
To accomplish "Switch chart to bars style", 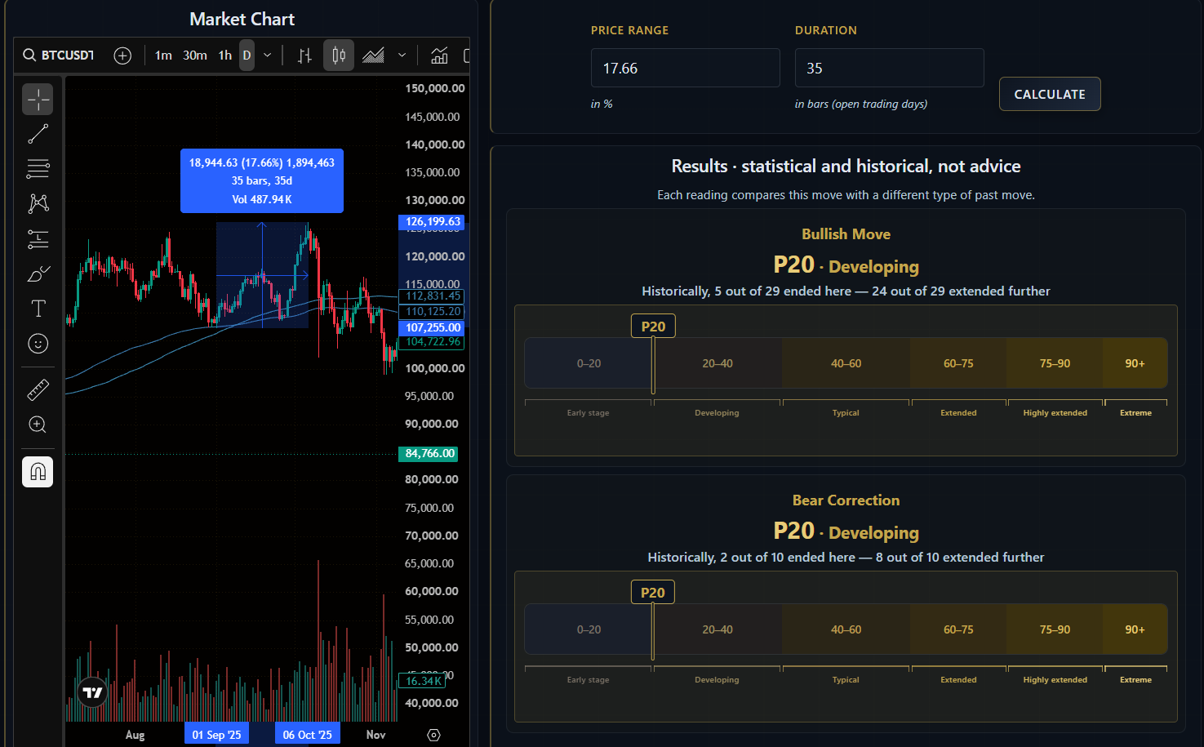I will click(x=304, y=56).
